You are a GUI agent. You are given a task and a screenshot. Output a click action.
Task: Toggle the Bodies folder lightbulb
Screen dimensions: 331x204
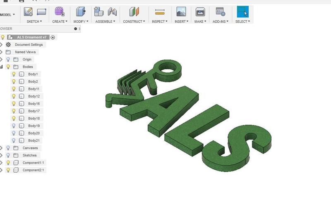[x=8, y=67]
